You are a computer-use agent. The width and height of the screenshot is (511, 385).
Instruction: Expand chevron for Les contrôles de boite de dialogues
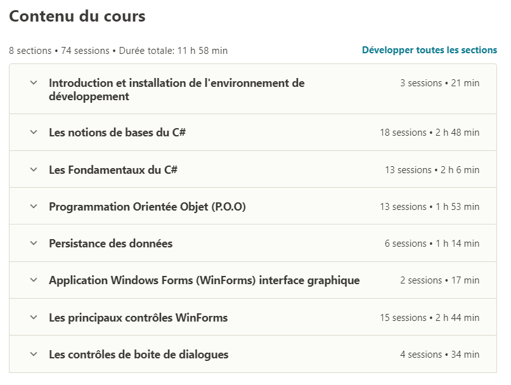click(34, 355)
